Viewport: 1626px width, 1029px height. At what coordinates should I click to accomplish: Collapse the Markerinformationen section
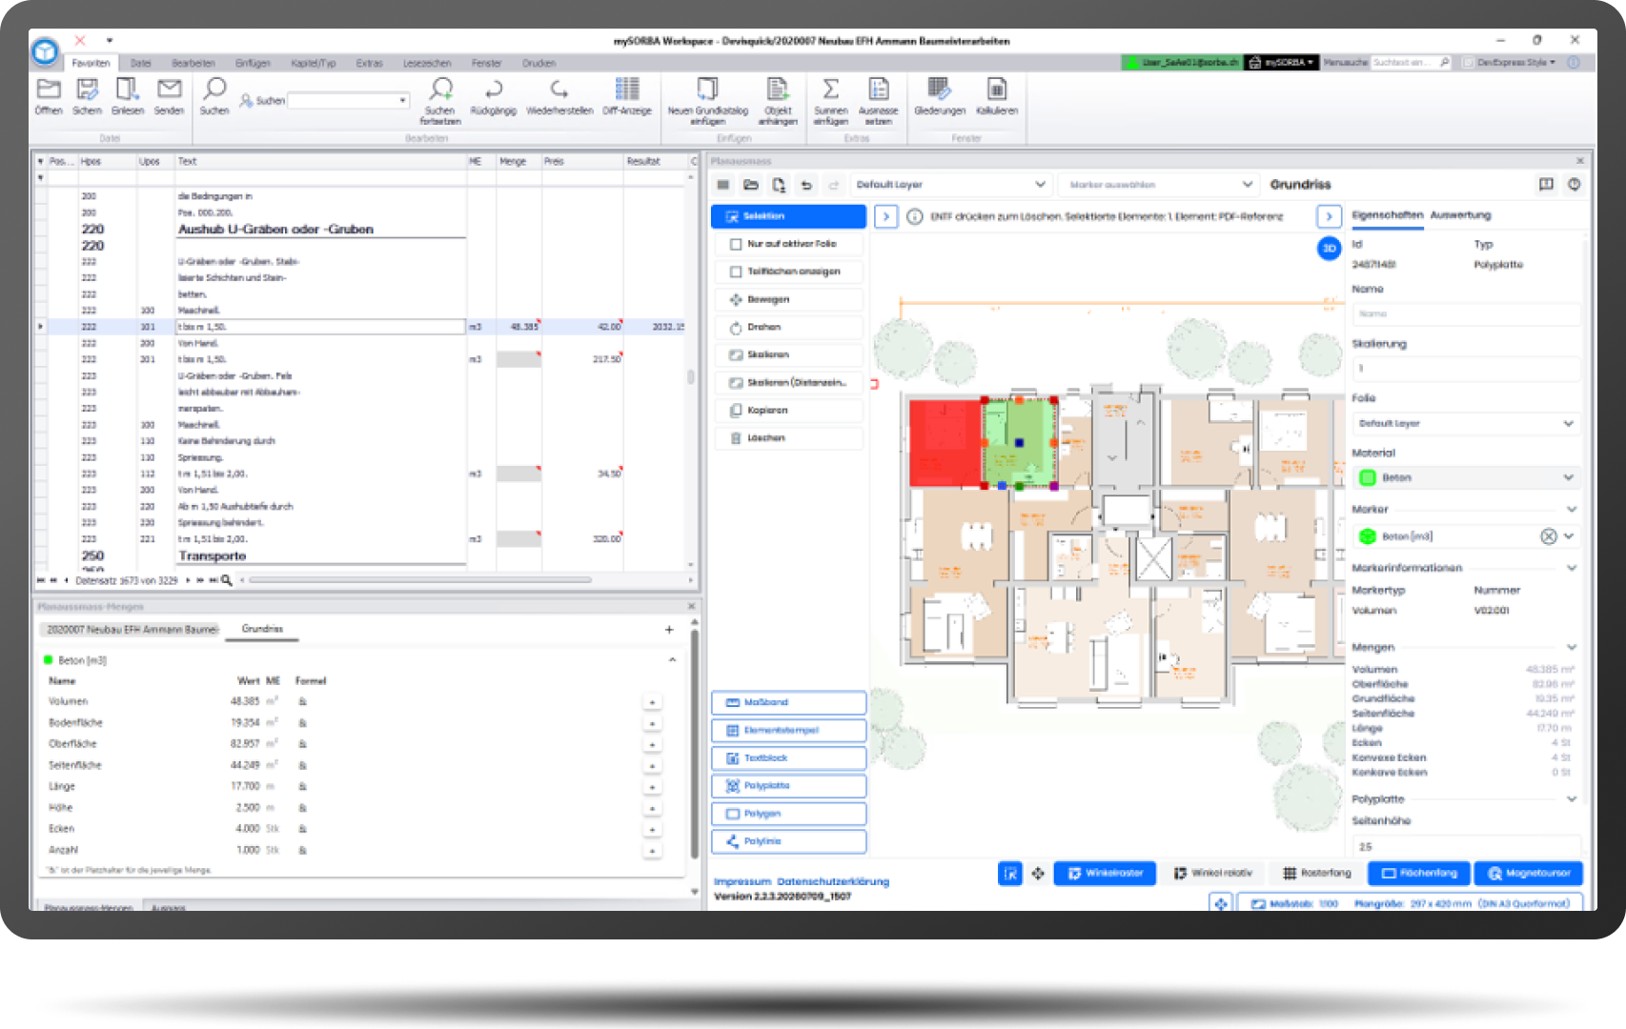tap(1571, 568)
